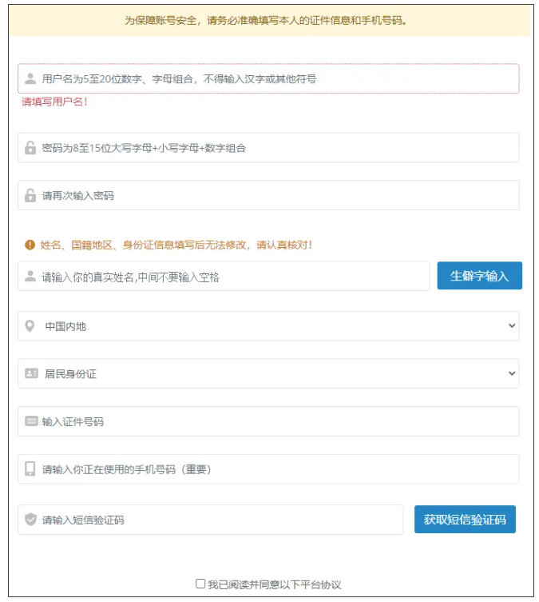Click the lock icon in confirm password field
This screenshot has height=602, width=539.
[30, 195]
